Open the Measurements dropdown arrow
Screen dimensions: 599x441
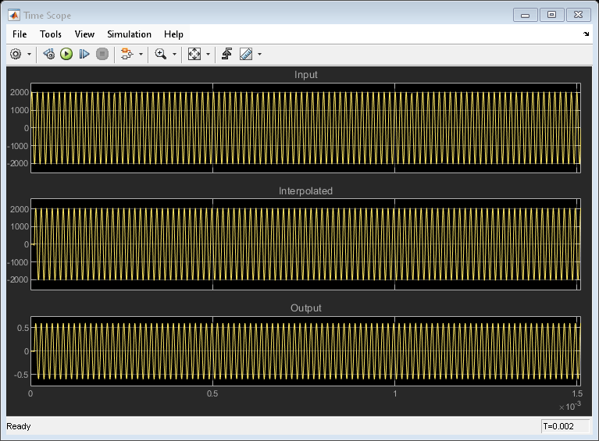[x=259, y=55]
